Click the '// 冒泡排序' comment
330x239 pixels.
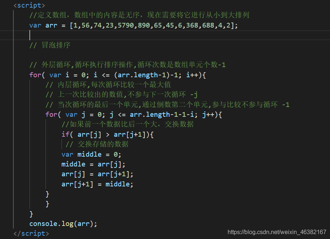[50, 45]
